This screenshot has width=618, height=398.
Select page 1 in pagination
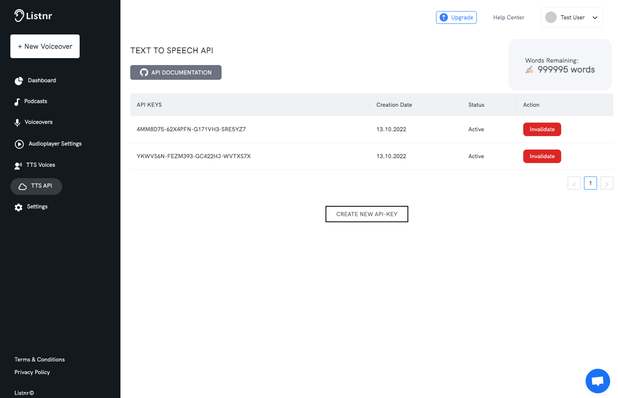(590, 183)
